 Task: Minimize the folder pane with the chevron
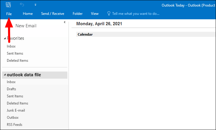[65, 22]
